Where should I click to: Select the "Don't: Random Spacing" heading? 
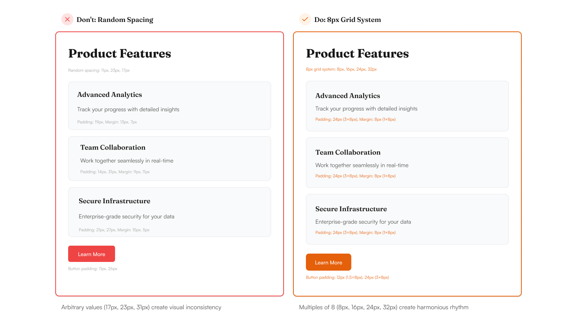point(115,20)
